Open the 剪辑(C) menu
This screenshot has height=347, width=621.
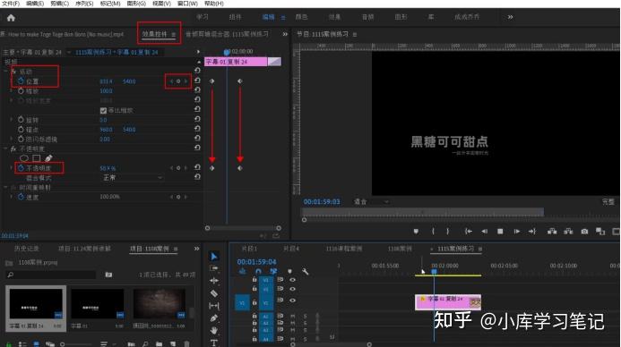59,4
